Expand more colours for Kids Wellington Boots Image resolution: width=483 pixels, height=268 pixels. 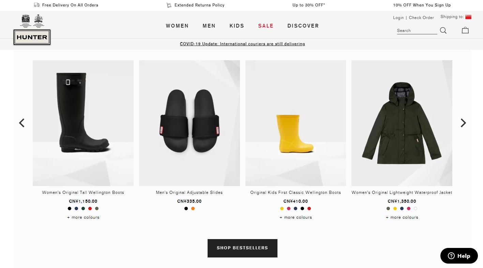296,217
